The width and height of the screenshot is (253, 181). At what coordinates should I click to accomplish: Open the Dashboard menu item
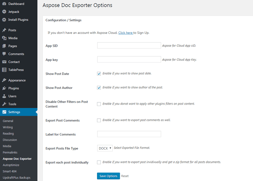pos(16,4)
